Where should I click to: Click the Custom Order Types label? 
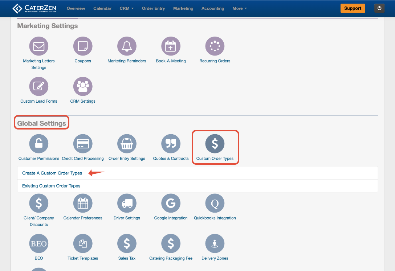pos(215,159)
